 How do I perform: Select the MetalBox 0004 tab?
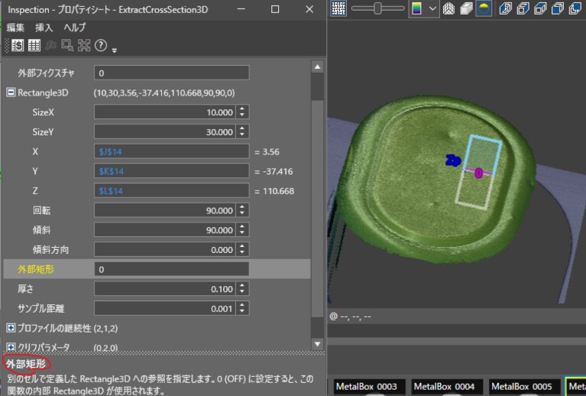[445, 387]
